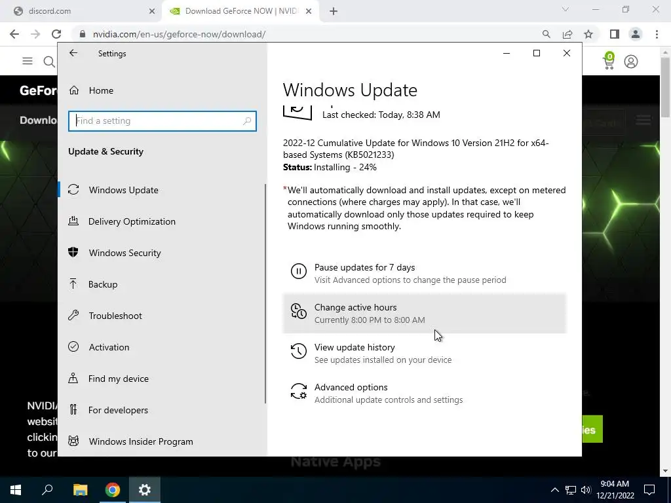Open Chrome tab search dropdown arrow
Viewport: 671px width, 503px height.
click(x=566, y=9)
